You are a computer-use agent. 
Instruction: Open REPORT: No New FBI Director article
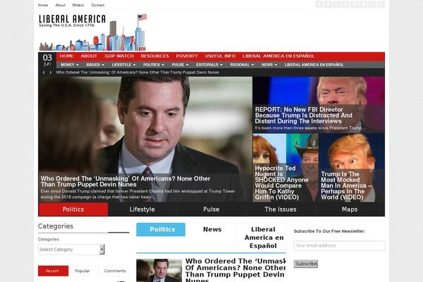pos(303,116)
